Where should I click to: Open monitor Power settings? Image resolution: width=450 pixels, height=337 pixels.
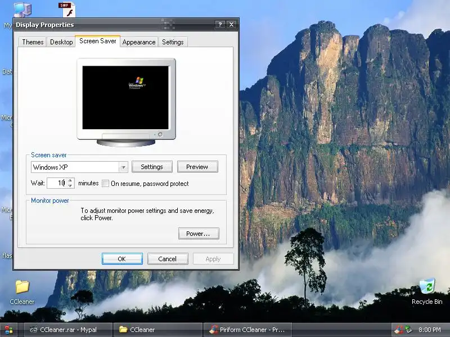199,234
